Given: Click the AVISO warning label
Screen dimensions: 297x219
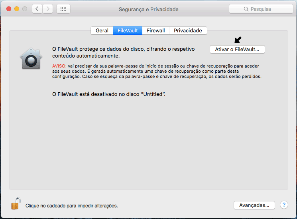Looking at the screenshot, I should (x=59, y=66).
